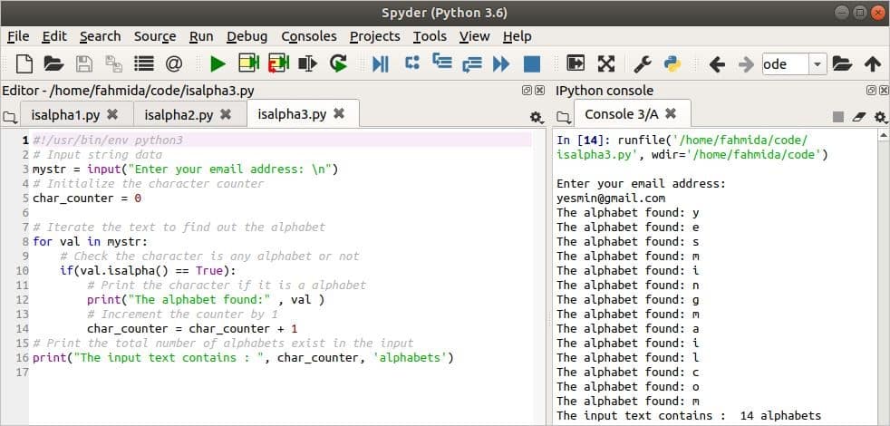Close the Editor pane
890x426 pixels.
539,91
